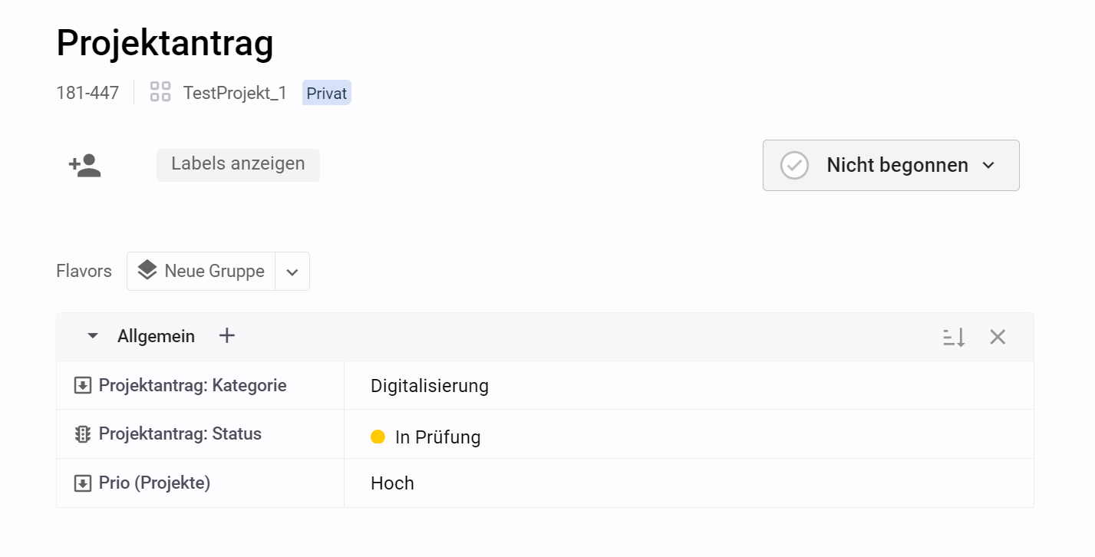Screen dimensions: 1095x557
Task: Click the Flavors label
Action: coord(84,271)
